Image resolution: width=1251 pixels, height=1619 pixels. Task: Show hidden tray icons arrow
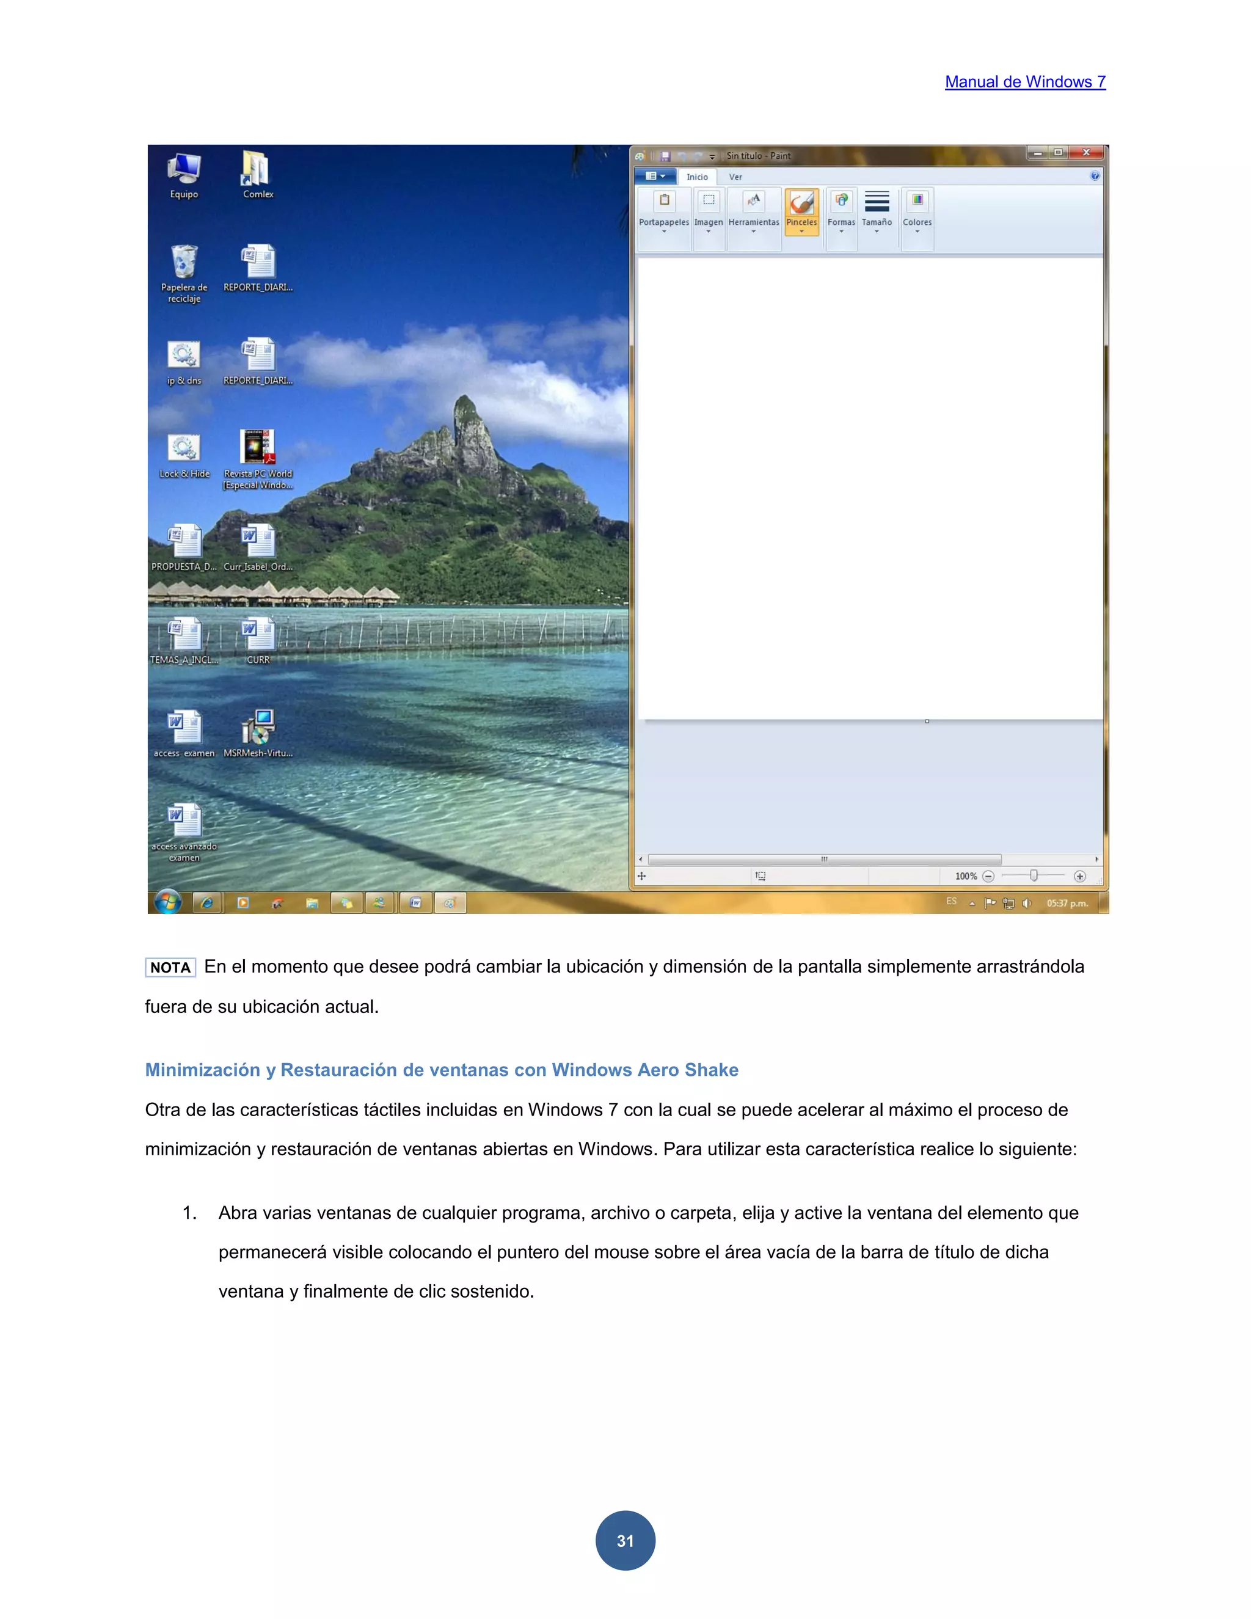pos(972,904)
